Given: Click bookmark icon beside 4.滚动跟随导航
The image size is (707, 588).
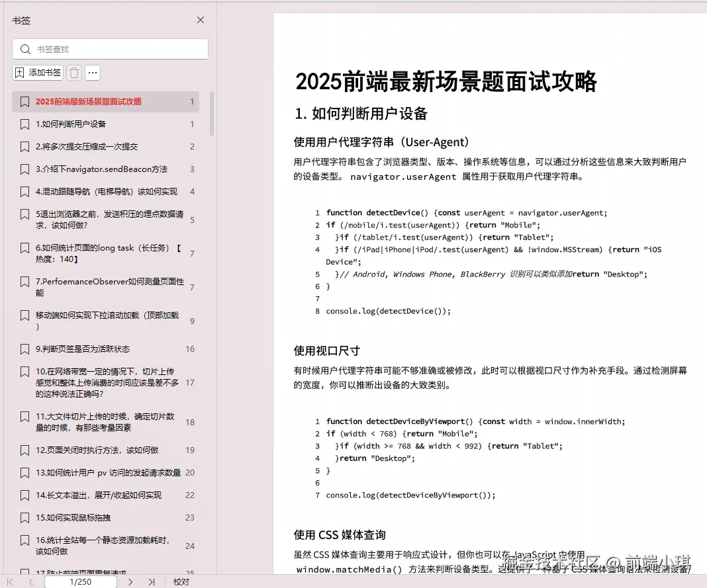Looking at the screenshot, I should (24, 192).
